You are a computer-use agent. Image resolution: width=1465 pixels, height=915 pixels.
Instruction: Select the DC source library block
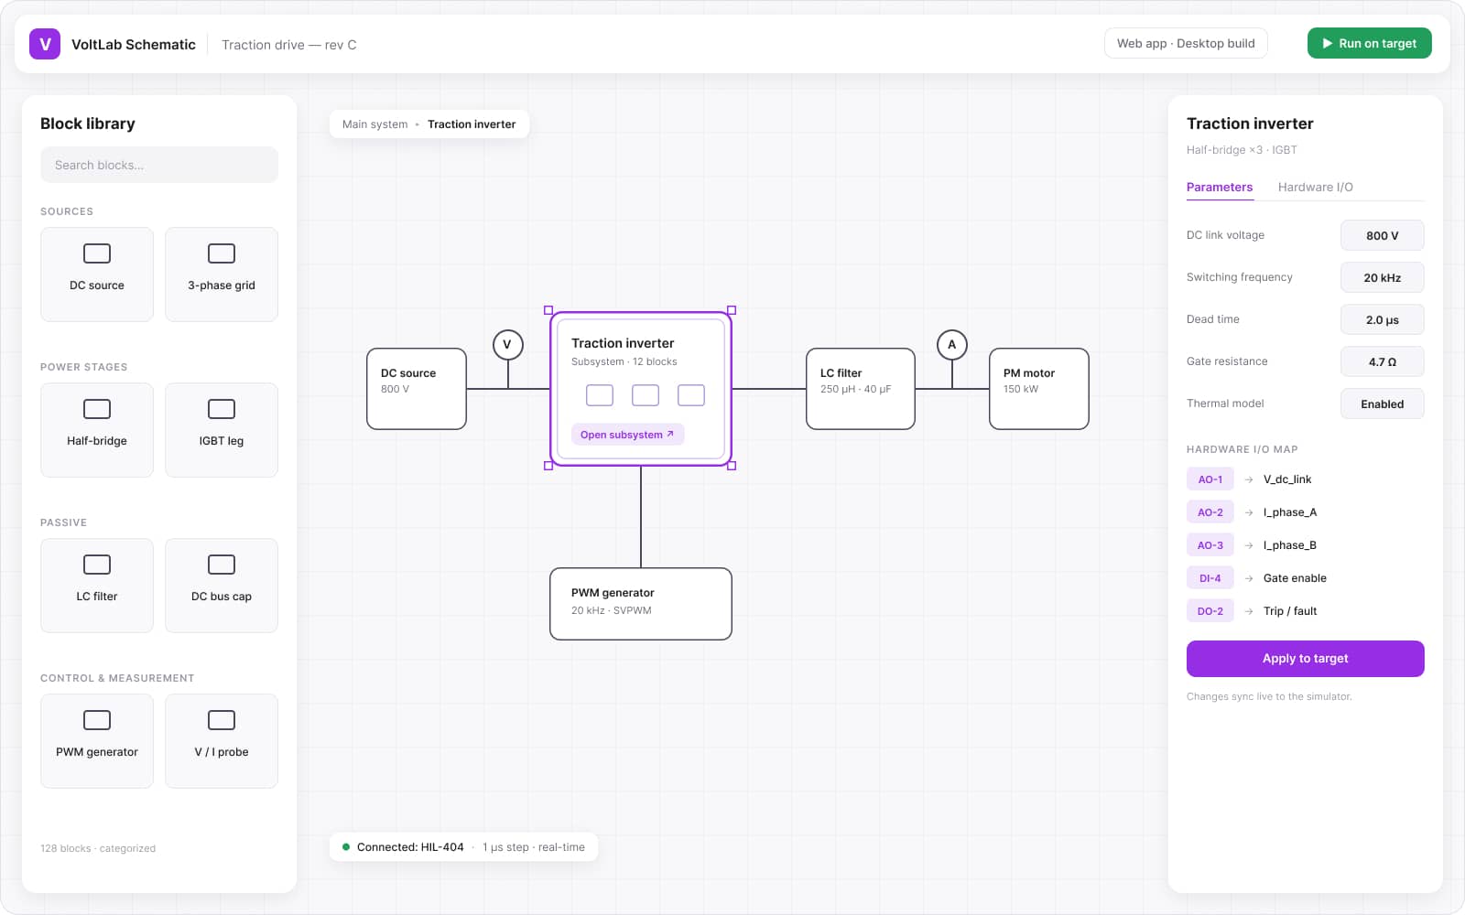point(97,274)
